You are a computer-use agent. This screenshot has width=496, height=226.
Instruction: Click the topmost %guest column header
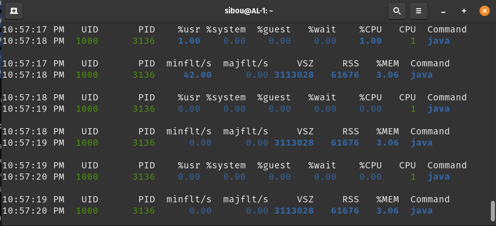[x=274, y=29]
